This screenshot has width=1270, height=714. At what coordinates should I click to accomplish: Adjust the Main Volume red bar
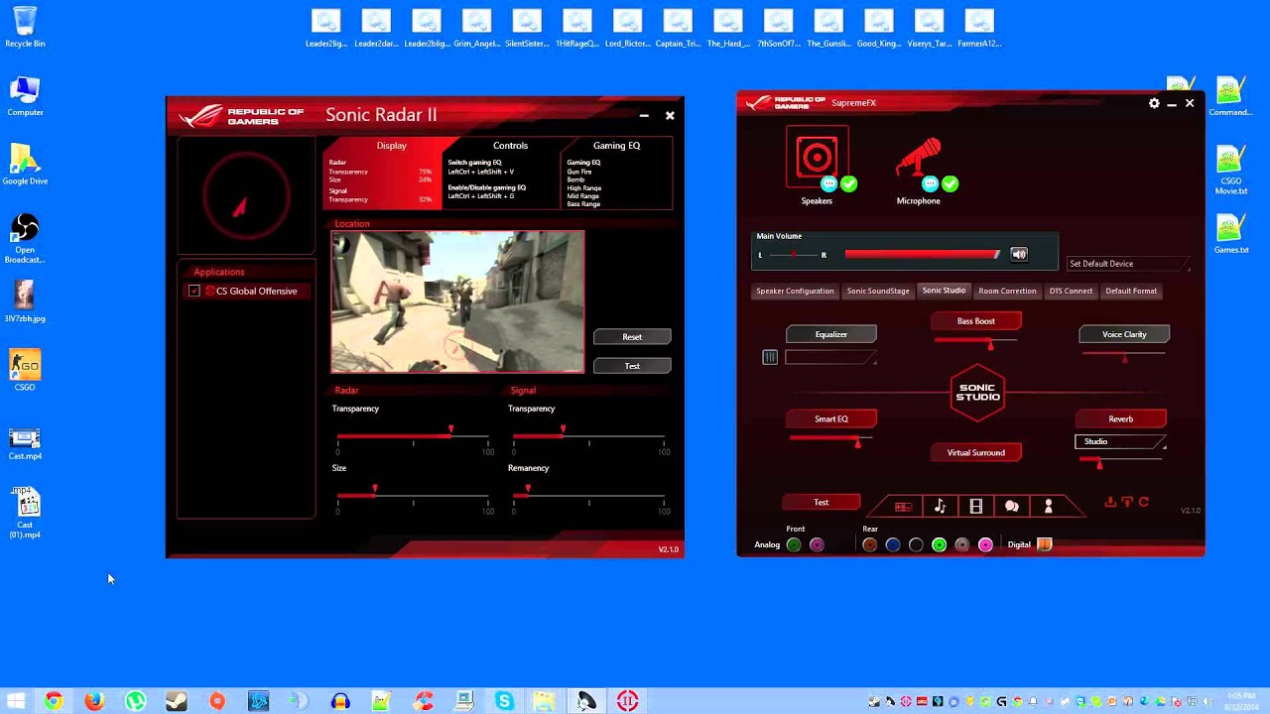coord(923,255)
